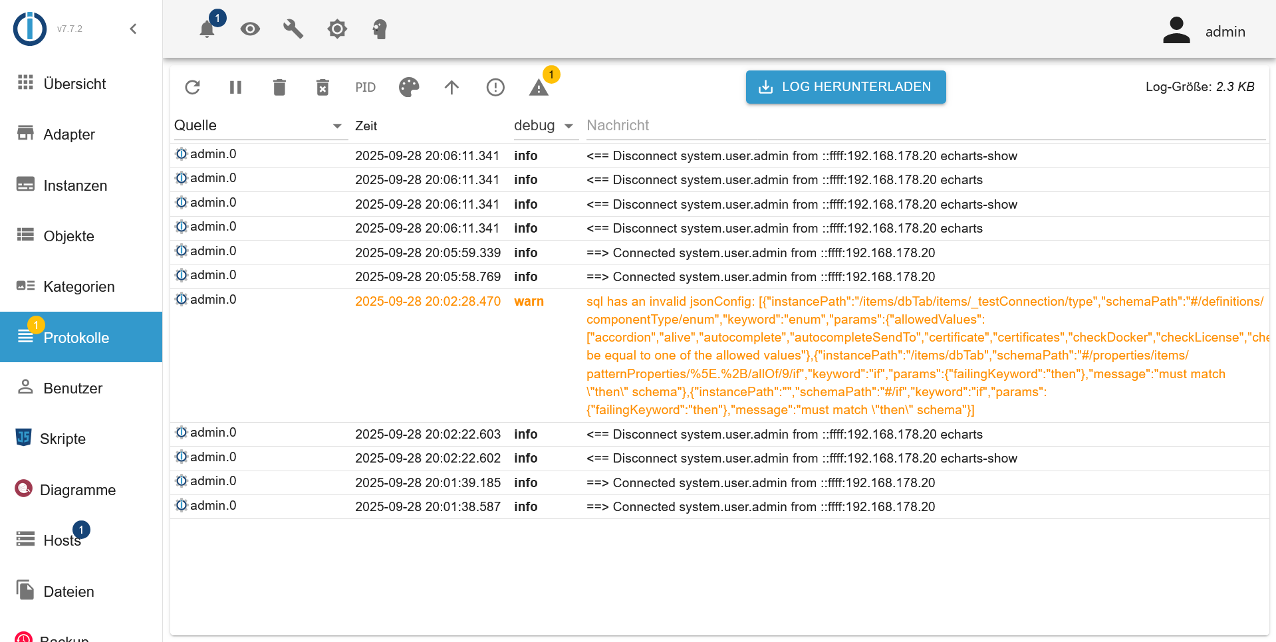This screenshot has width=1276, height=642.
Task: Open the color palette icon
Action: coord(409,87)
